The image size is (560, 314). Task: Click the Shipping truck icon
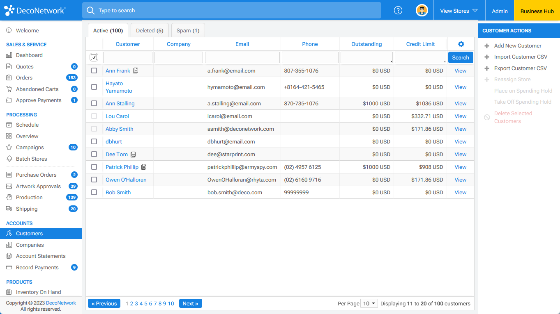pyautogui.click(x=9, y=209)
